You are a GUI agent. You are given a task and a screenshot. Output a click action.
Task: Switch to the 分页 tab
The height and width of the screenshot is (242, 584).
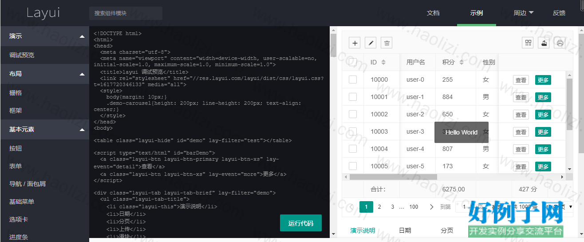447,230
